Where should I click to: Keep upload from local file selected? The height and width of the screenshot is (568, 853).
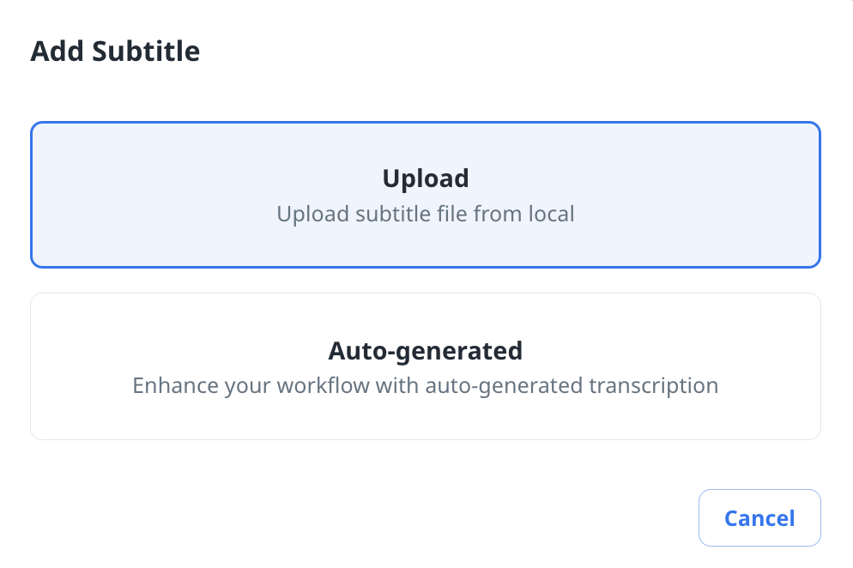click(426, 195)
